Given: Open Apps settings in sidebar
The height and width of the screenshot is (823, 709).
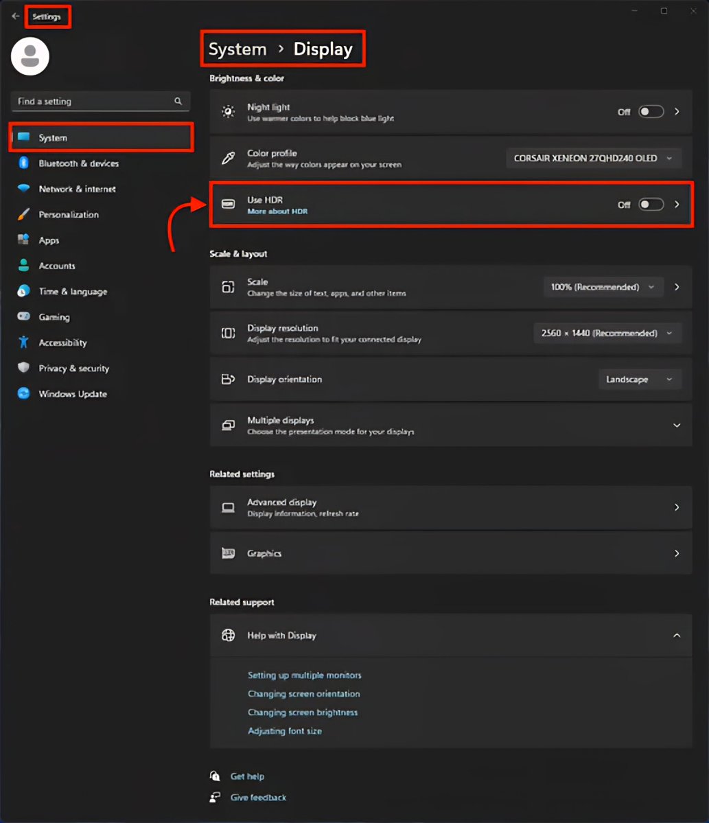Looking at the screenshot, I should pos(102,240).
